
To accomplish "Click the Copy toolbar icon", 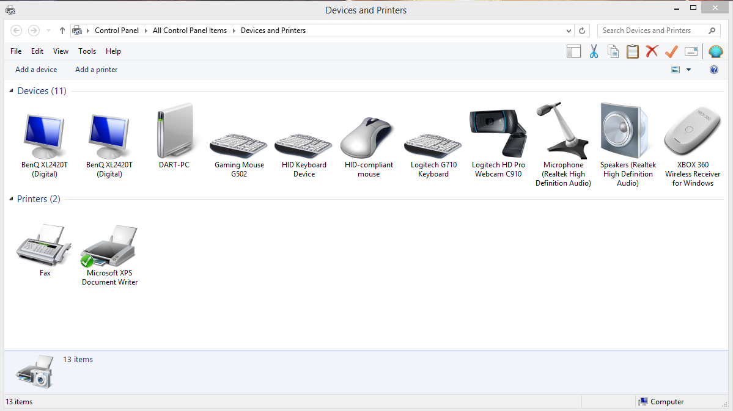I will click(x=613, y=51).
